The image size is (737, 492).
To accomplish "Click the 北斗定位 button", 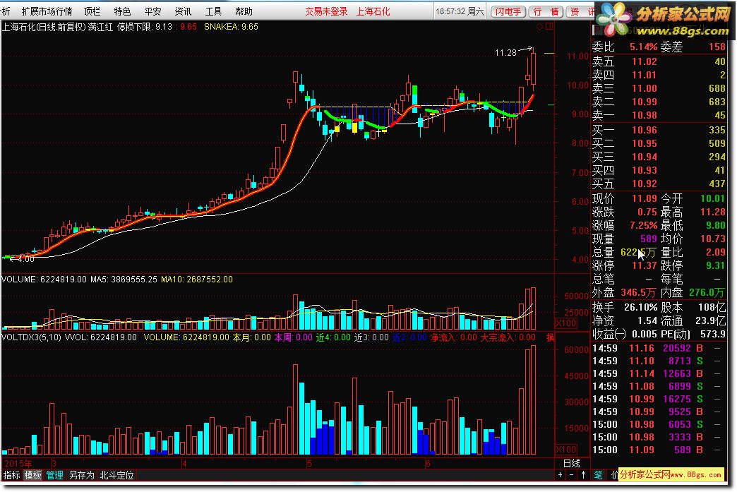I will coord(116,475).
